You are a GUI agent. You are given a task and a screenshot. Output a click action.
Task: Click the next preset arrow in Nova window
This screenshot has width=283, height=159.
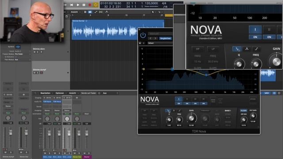click(x=155, y=38)
